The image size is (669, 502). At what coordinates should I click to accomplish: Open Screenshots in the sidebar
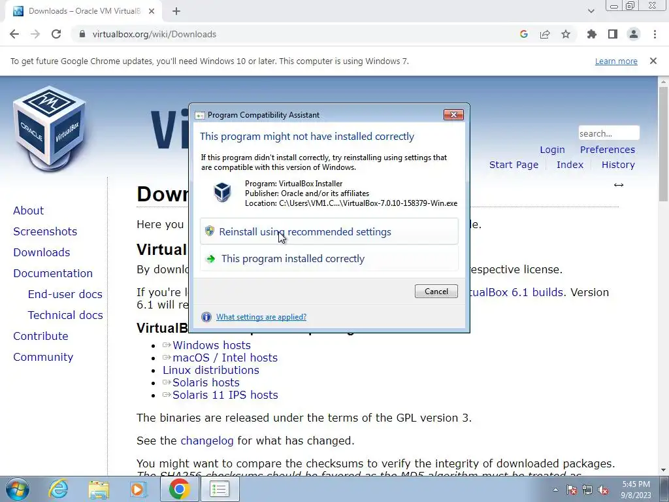tap(45, 231)
